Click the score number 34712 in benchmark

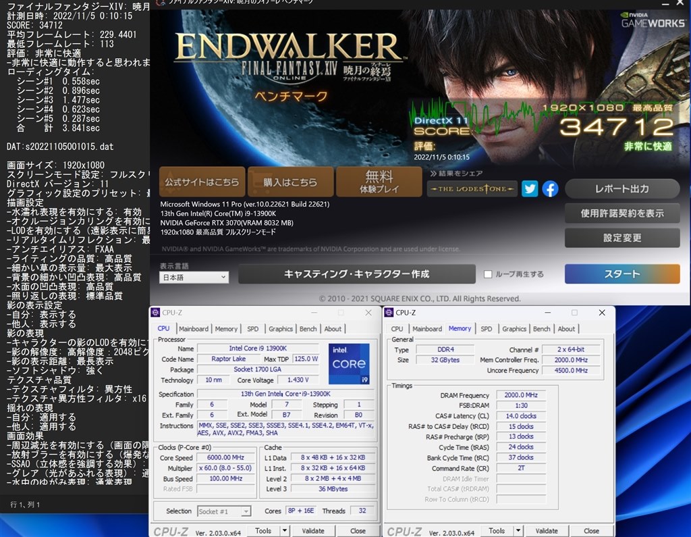pyautogui.click(x=617, y=127)
